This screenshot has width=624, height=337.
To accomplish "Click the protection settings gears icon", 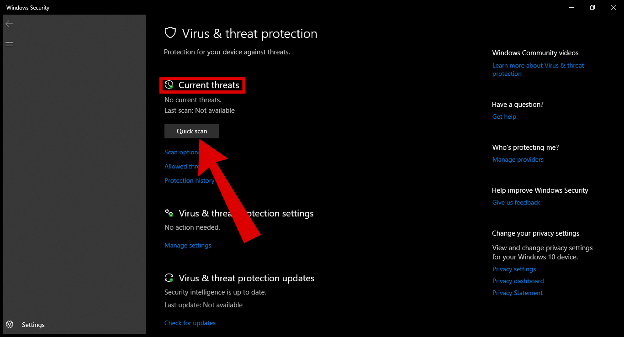I will [x=169, y=213].
